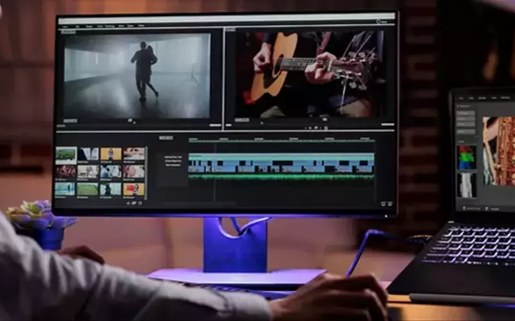Click the image preview on the laptop screen
The height and width of the screenshot is (321, 515).
tap(498, 151)
